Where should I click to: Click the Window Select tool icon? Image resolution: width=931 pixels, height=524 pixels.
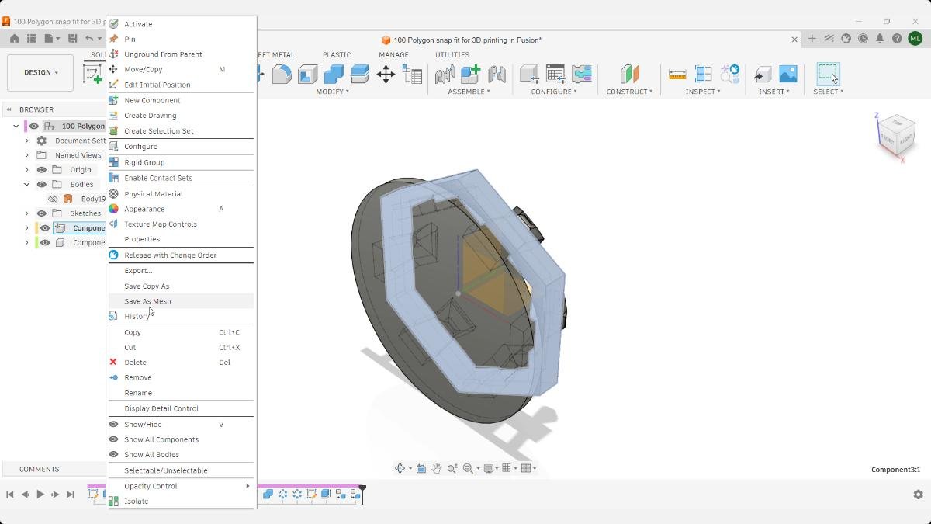pos(828,74)
